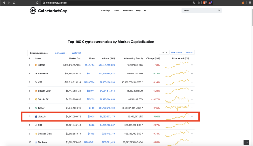Click the EOS coin icon
Screen dimensions: 253x146
36,125
